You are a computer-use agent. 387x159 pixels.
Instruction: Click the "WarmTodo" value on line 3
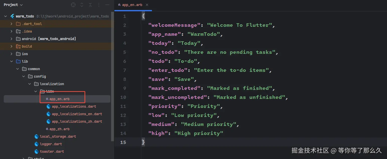[x=204, y=34]
